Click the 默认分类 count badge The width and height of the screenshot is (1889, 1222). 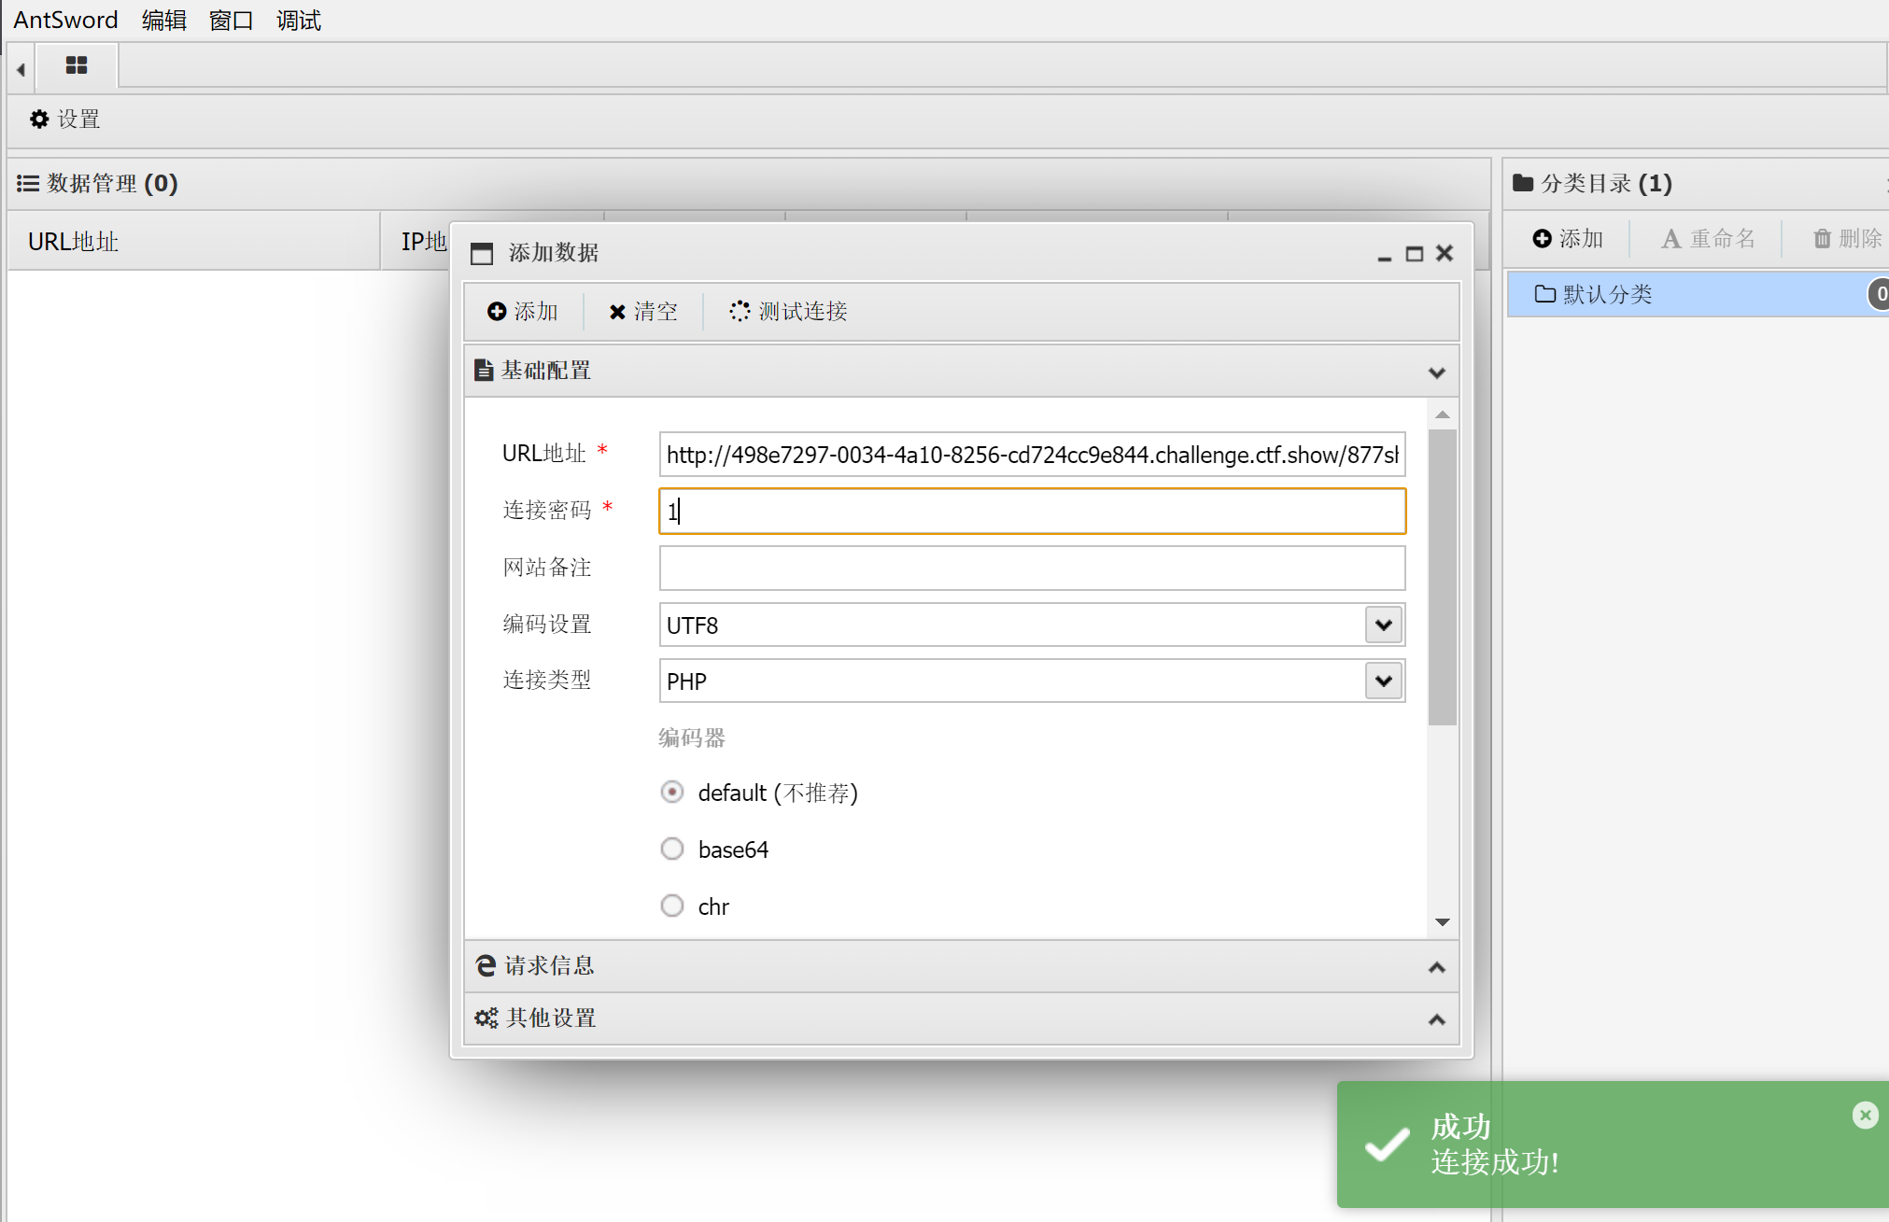pos(1879,294)
